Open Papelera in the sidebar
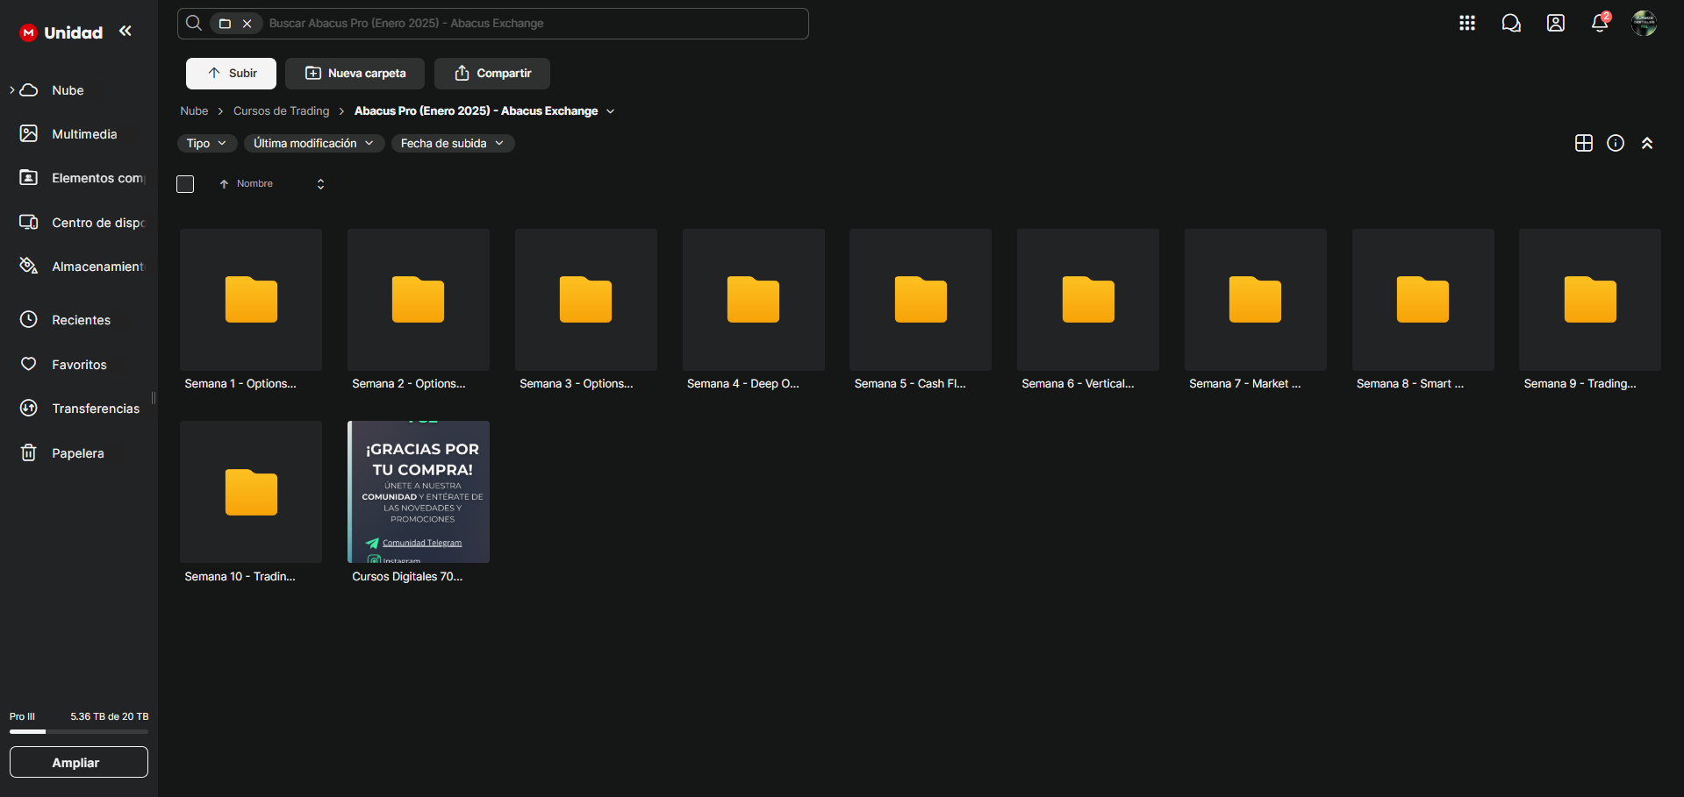1684x797 pixels. [x=77, y=453]
